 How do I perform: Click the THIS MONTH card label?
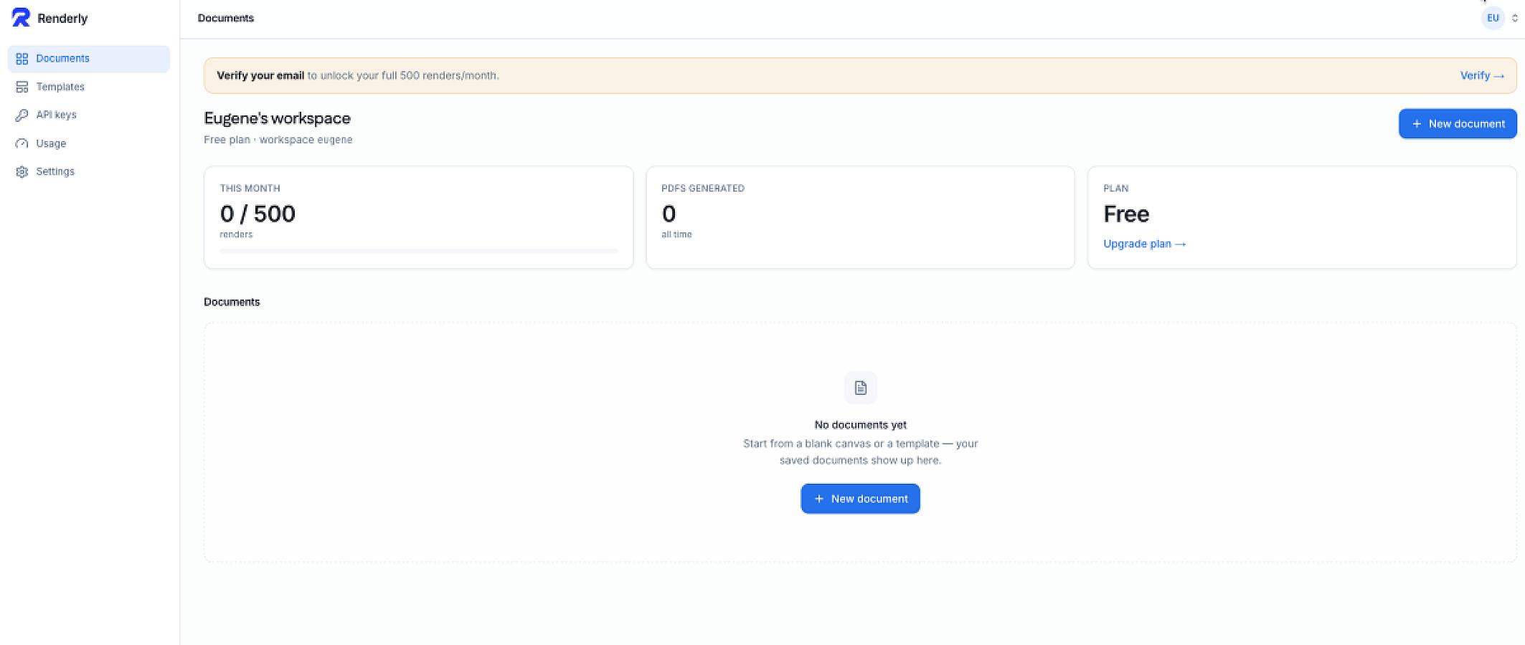click(250, 188)
